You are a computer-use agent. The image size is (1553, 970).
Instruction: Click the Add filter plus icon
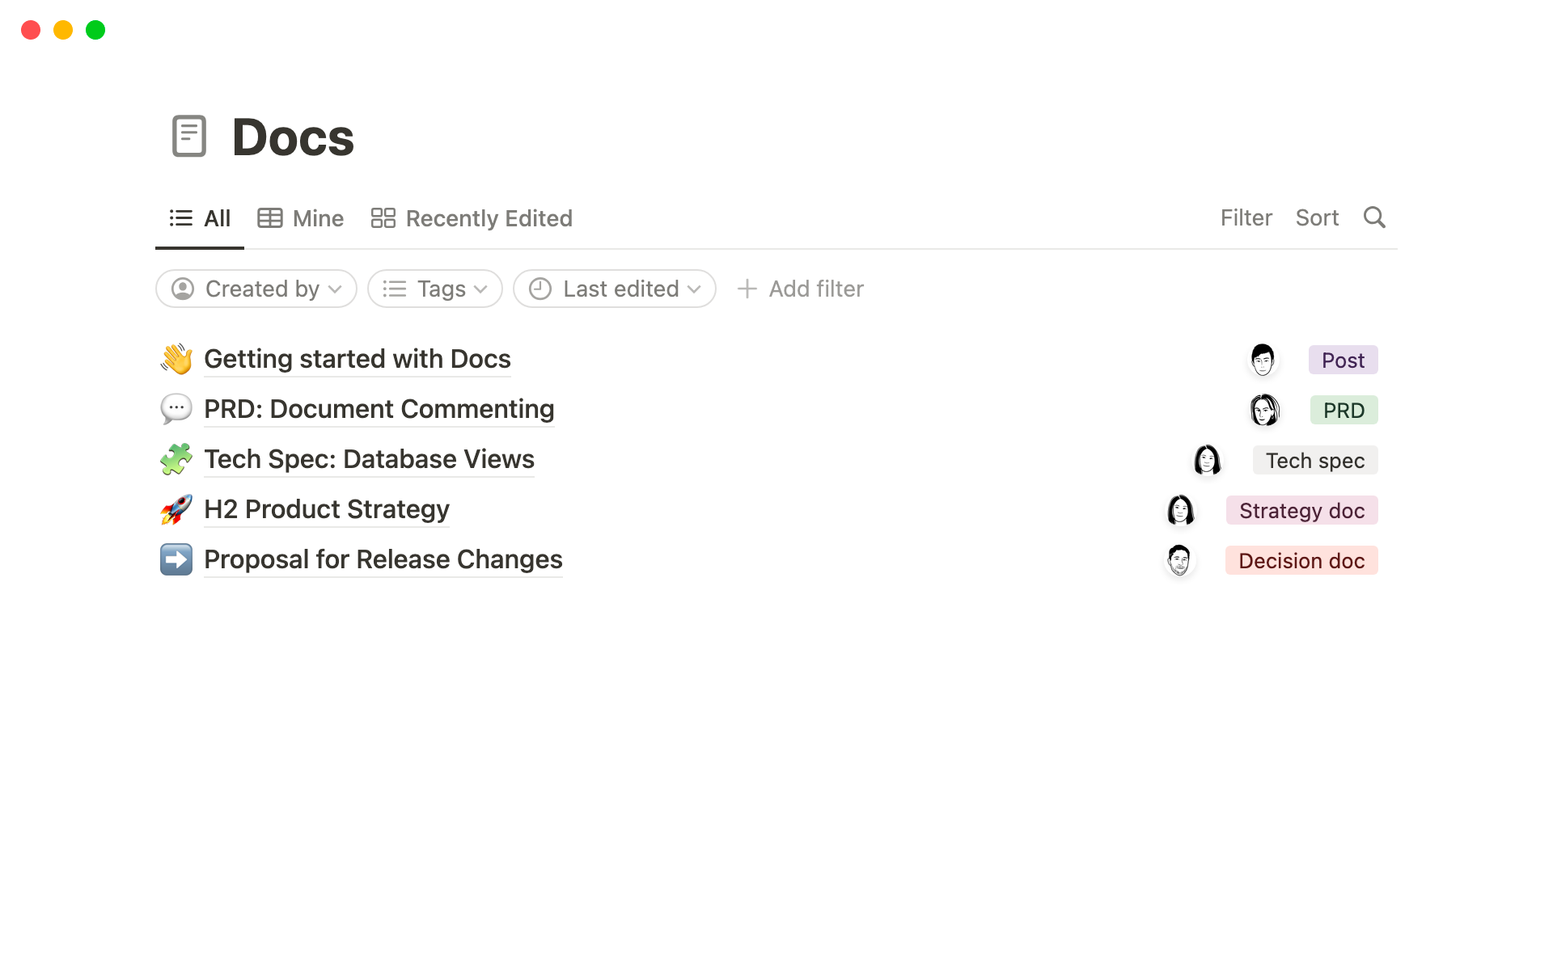(747, 289)
